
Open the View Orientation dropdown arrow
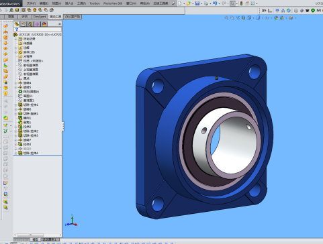click(253, 18)
